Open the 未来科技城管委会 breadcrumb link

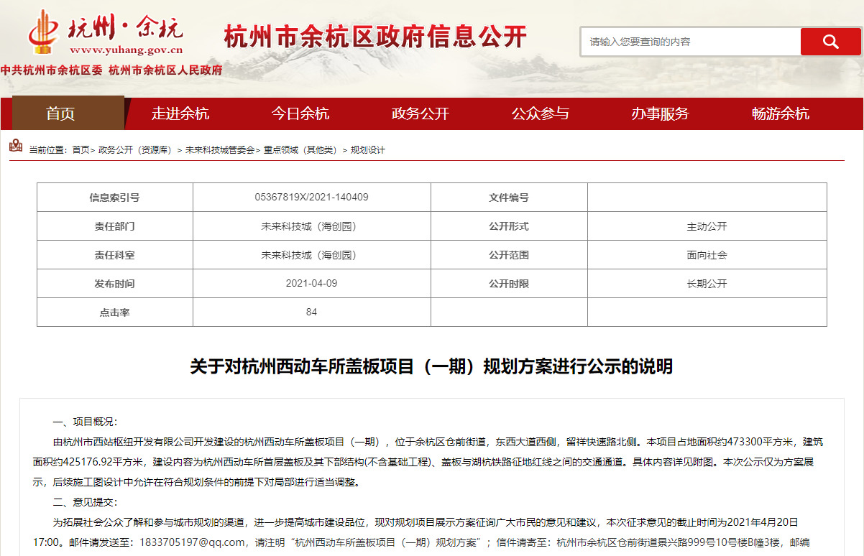(x=219, y=150)
